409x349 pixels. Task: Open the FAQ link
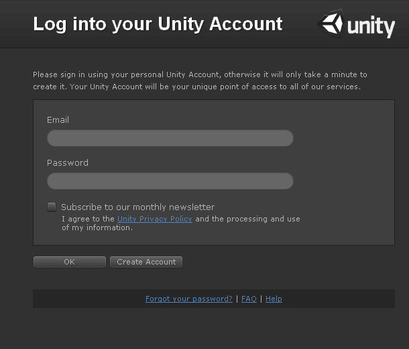click(x=249, y=299)
